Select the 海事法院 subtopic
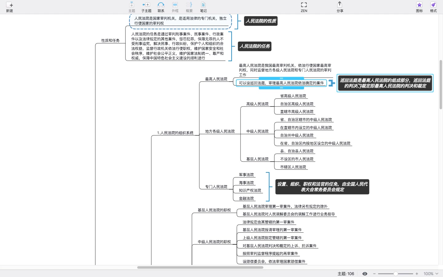 click(x=246, y=183)
